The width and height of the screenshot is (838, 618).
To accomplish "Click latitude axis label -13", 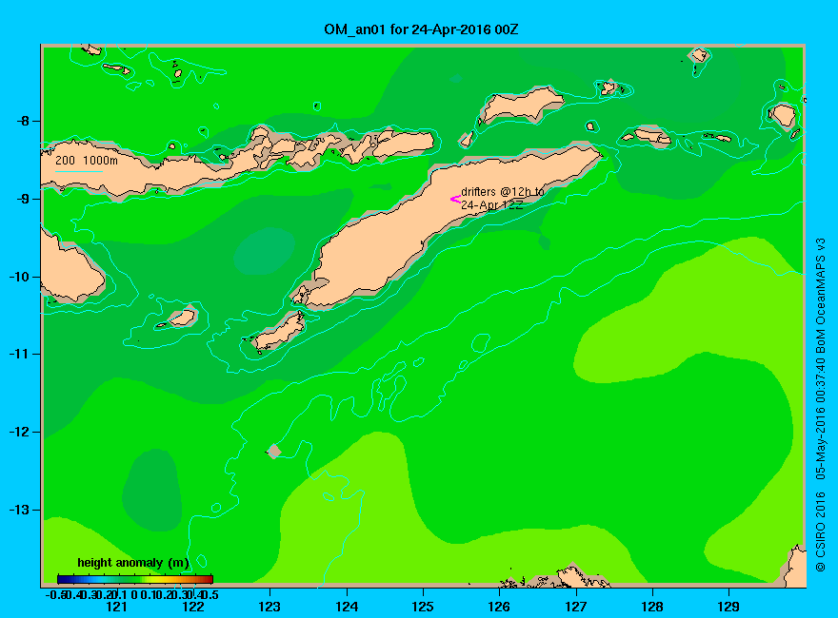I will tap(19, 510).
